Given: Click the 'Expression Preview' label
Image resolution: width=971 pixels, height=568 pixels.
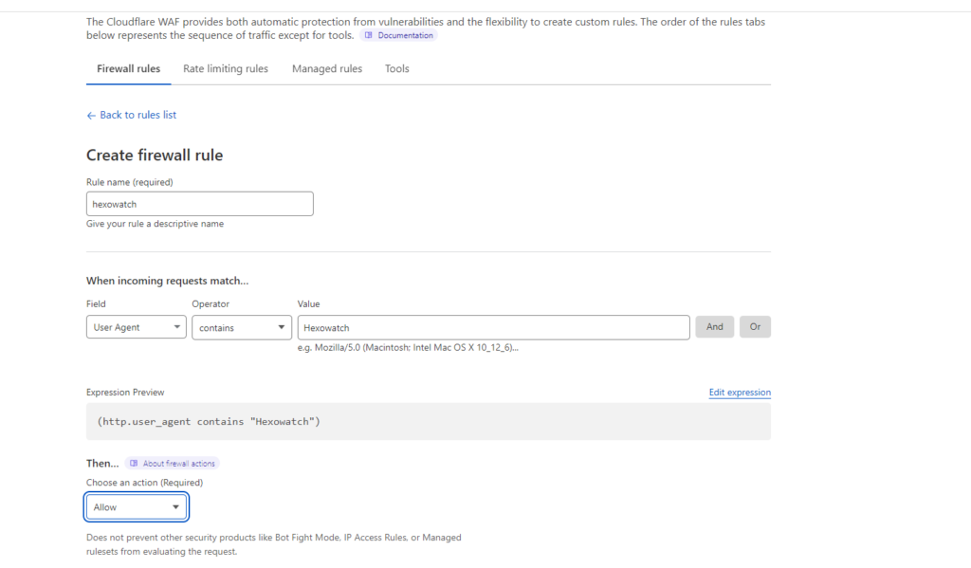Looking at the screenshot, I should pos(125,392).
